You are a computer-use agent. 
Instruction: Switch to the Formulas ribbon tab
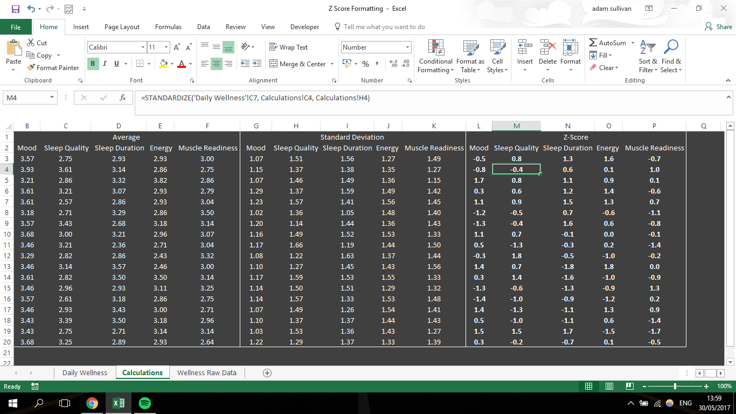[168, 26]
